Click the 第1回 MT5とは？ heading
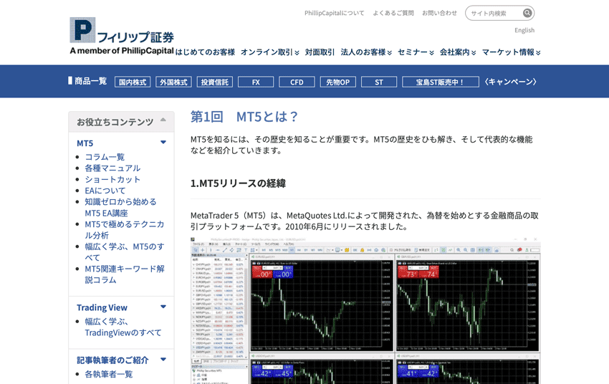This screenshot has height=384, width=609. [244, 117]
